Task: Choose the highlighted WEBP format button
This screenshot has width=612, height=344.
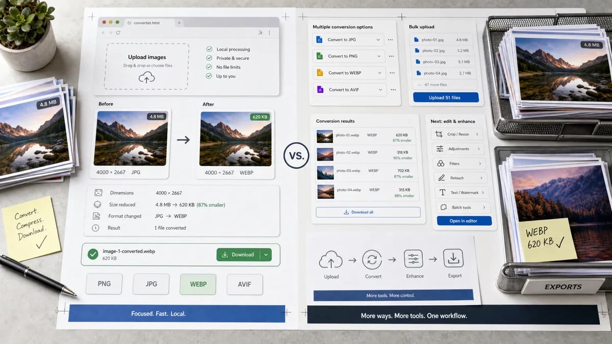Action: point(198,284)
